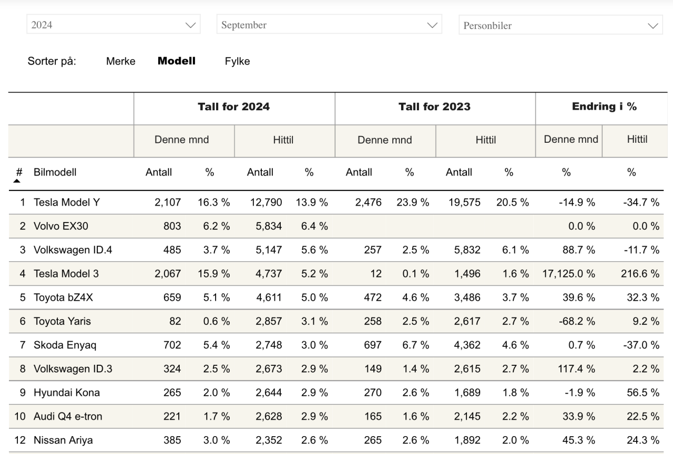Open the 2024 year dropdown
This screenshot has height=454, width=673.
(113, 25)
